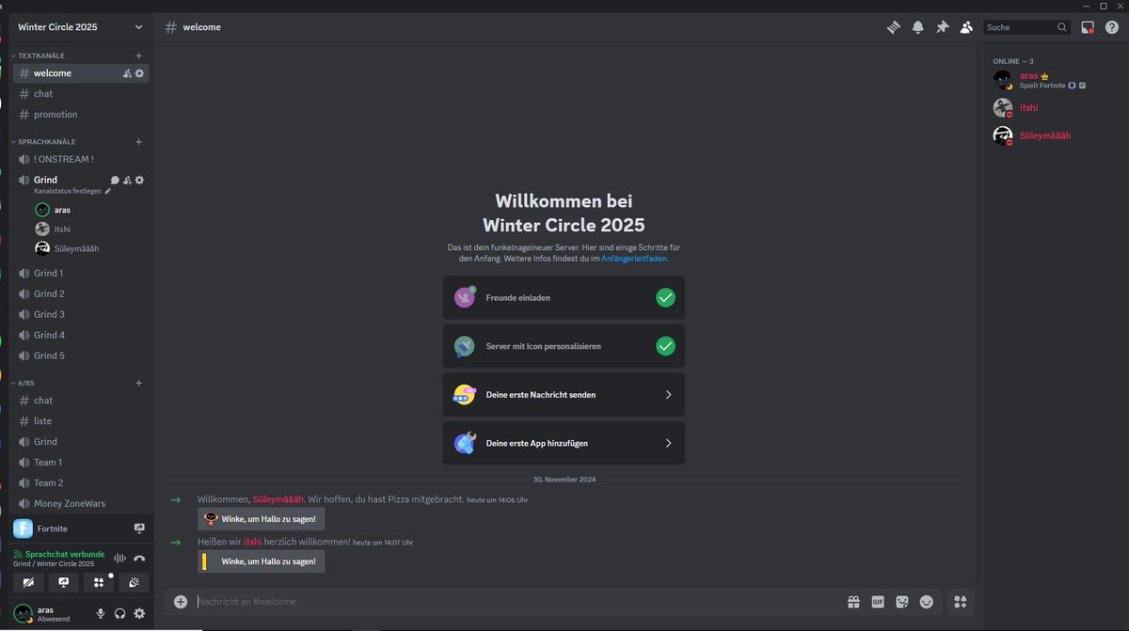
Task: Open Freunde einladen card
Action: point(564,297)
